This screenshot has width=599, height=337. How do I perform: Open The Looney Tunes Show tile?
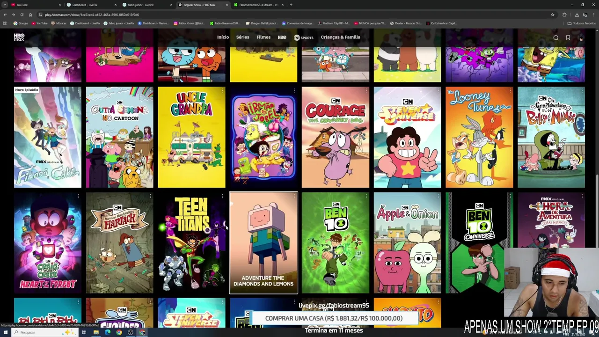(479, 137)
